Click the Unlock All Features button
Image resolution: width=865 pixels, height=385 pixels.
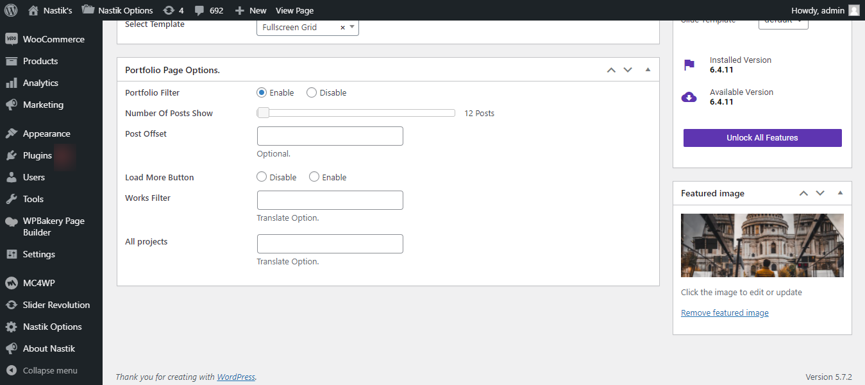pos(762,138)
